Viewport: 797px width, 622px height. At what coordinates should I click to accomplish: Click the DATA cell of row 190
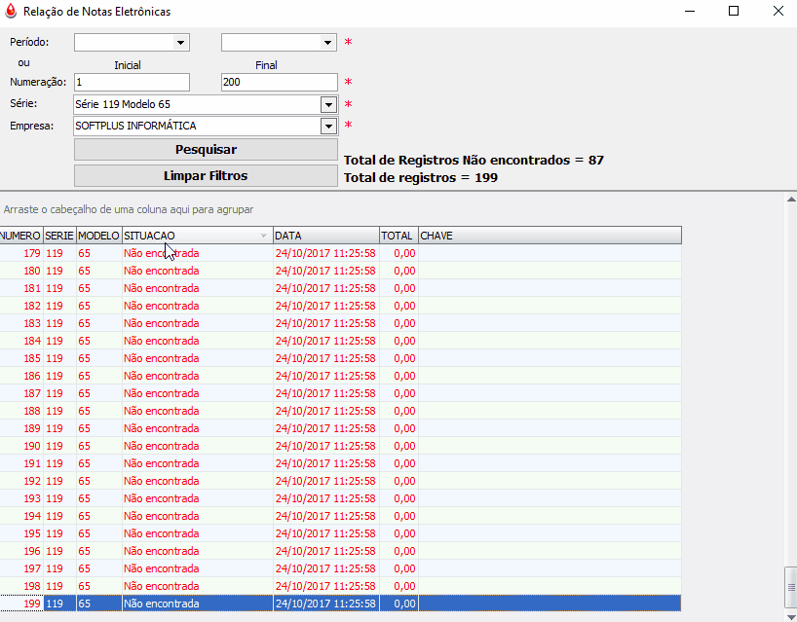pyautogui.click(x=325, y=446)
